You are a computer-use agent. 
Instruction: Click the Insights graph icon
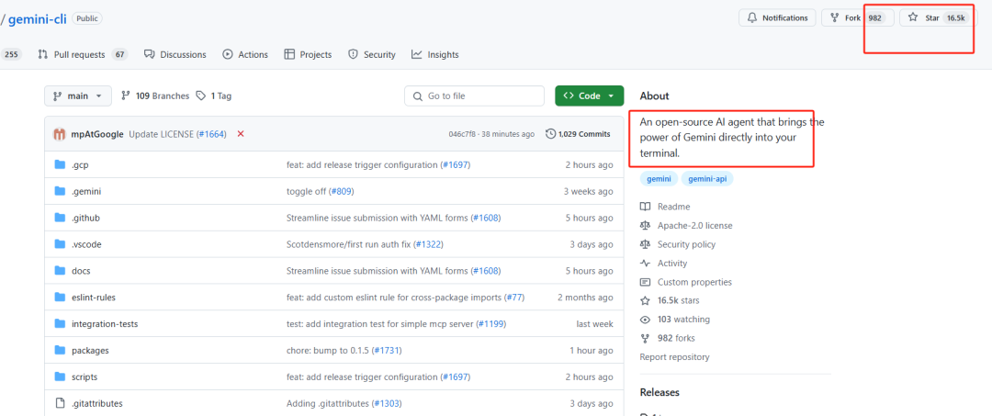(416, 54)
